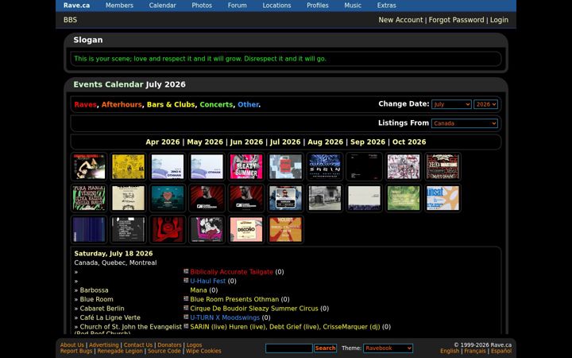Open the Music menu item

click(353, 6)
